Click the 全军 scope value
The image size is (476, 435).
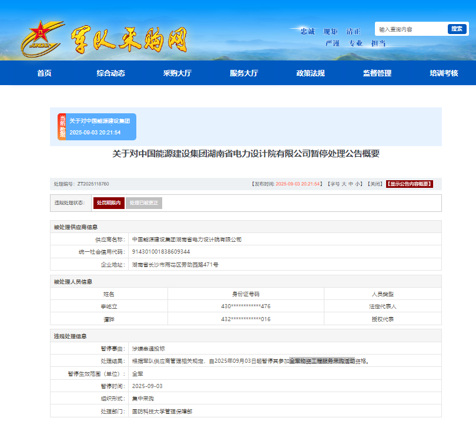tap(138, 374)
